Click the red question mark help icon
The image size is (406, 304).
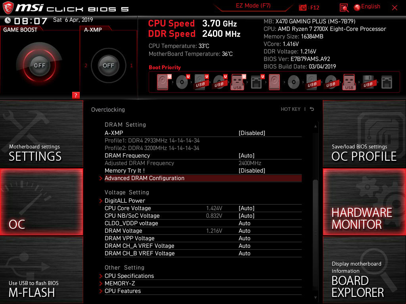point(75,95)
